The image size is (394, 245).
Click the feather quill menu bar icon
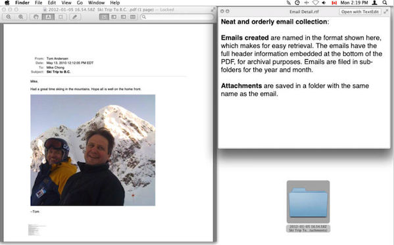[x=289, y=3]
